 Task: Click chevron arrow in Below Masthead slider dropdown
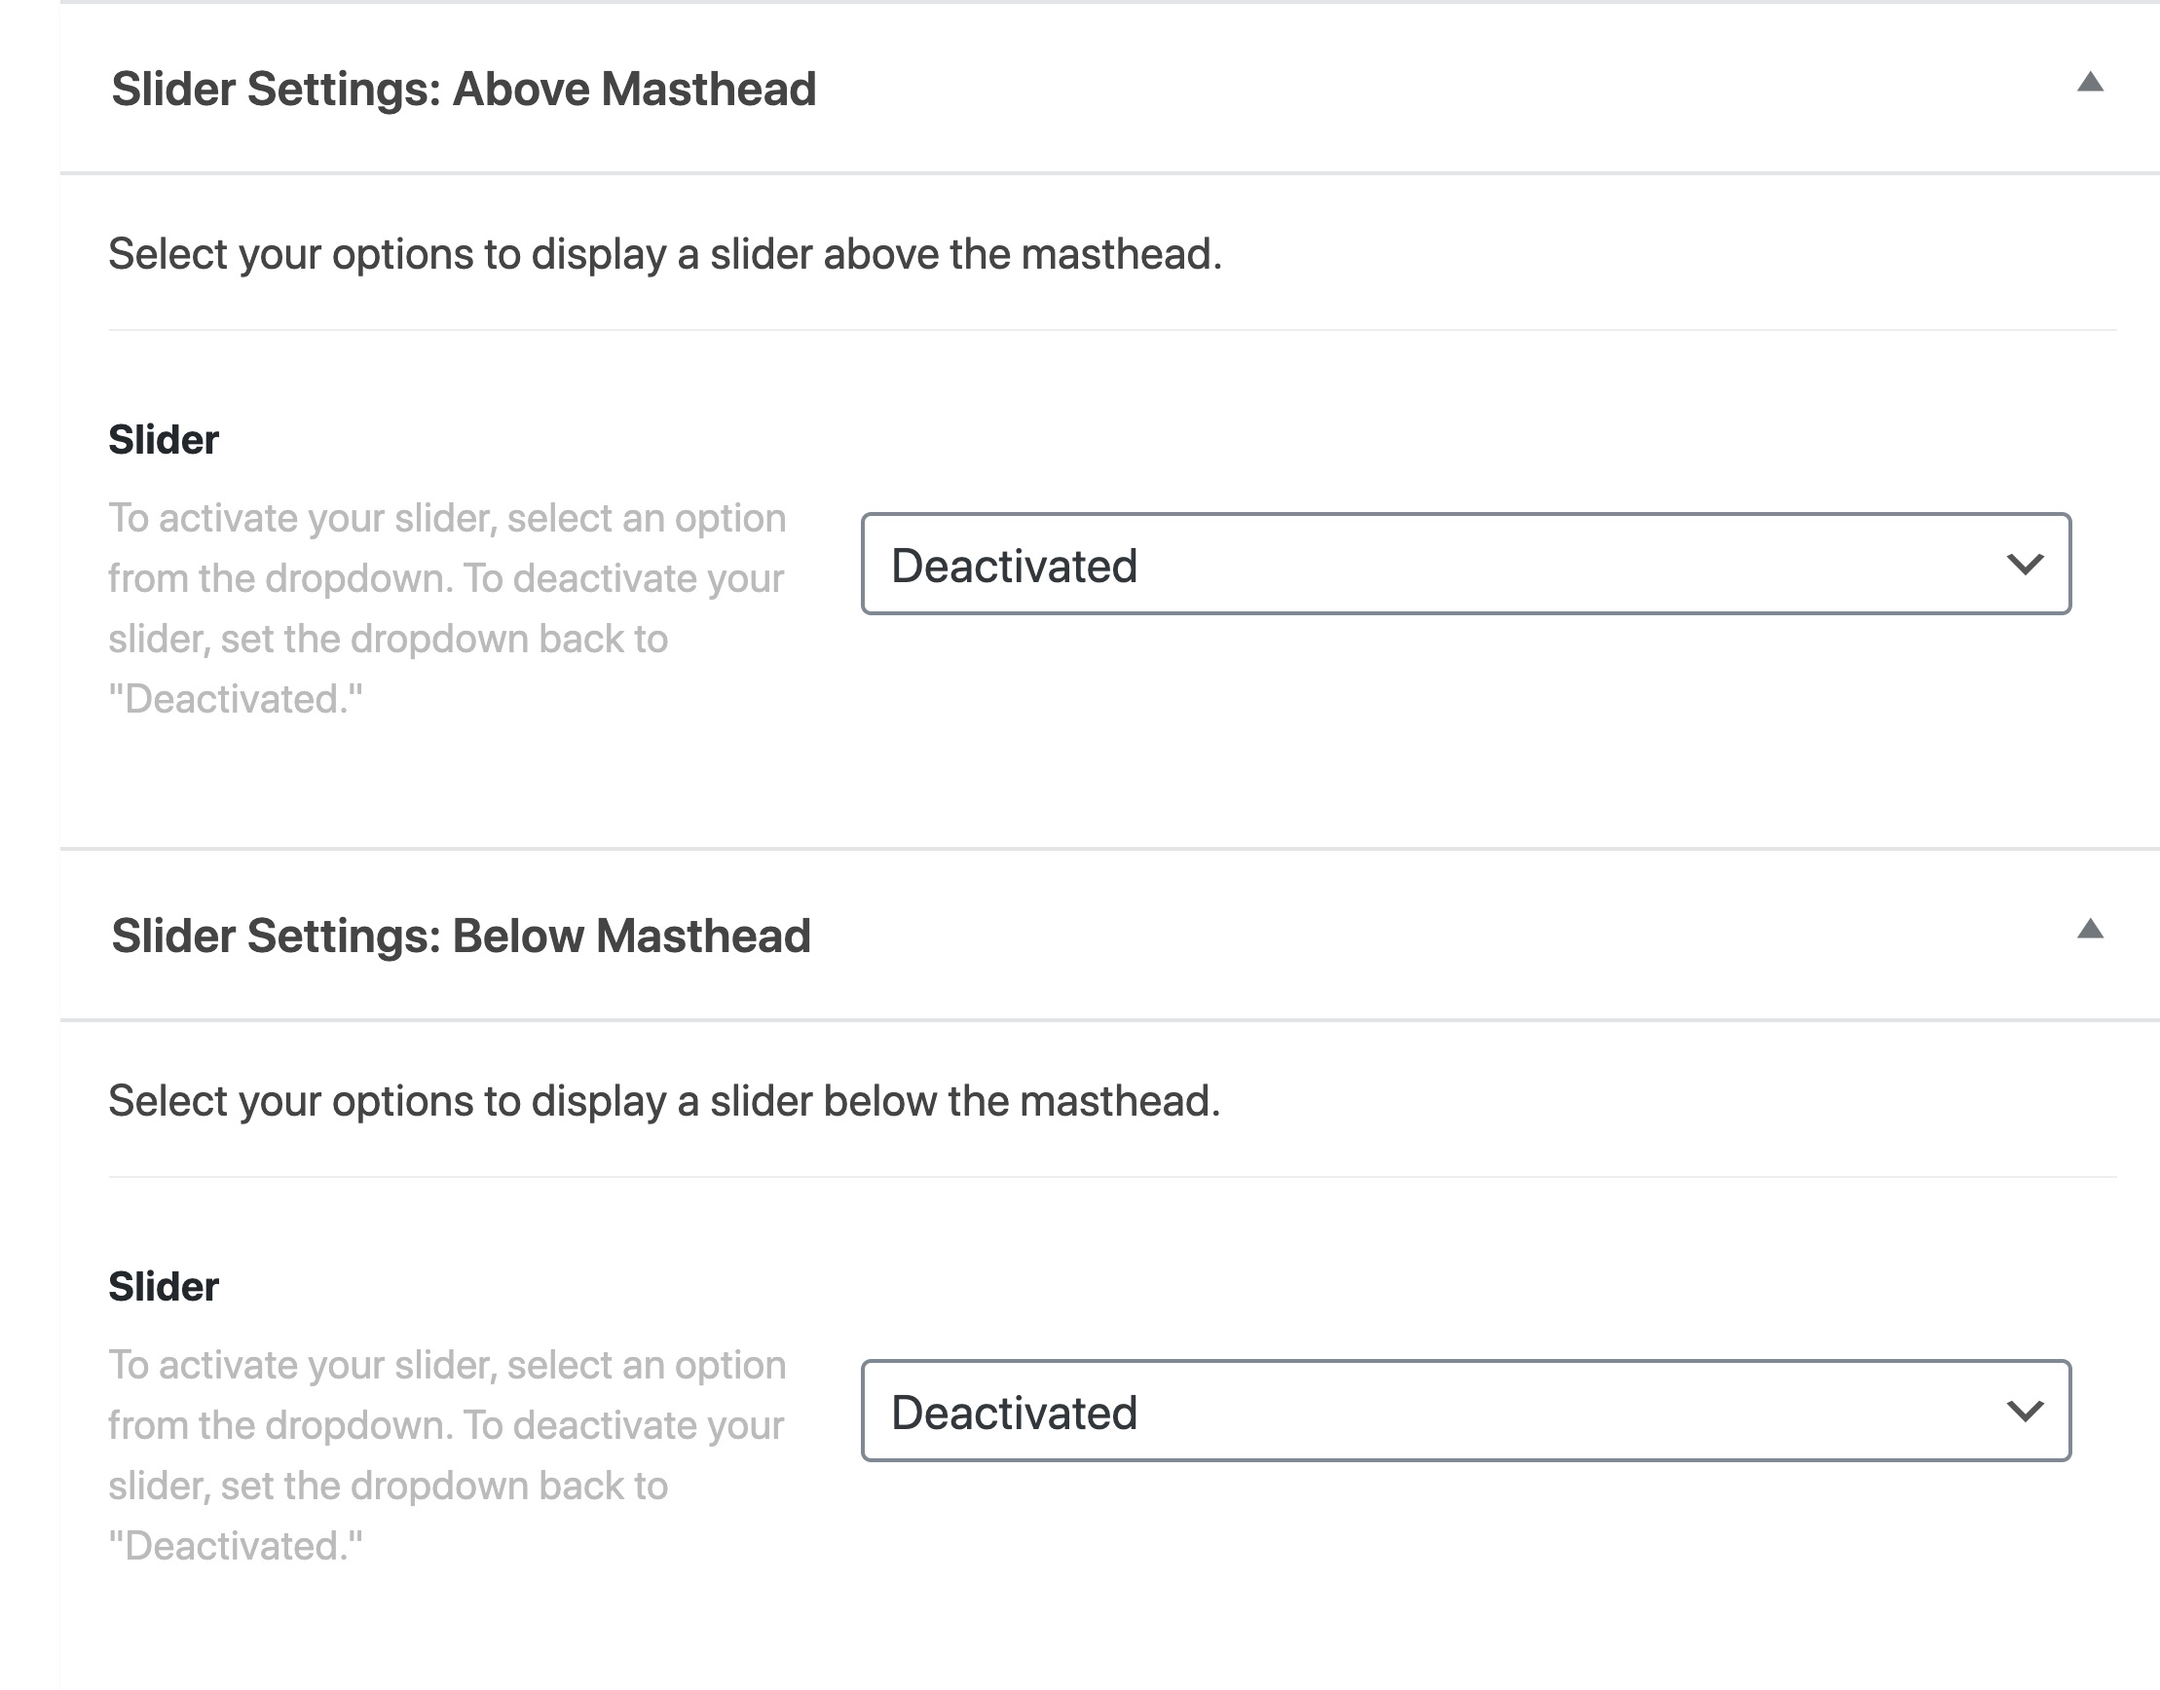tap(2026, 1412)
